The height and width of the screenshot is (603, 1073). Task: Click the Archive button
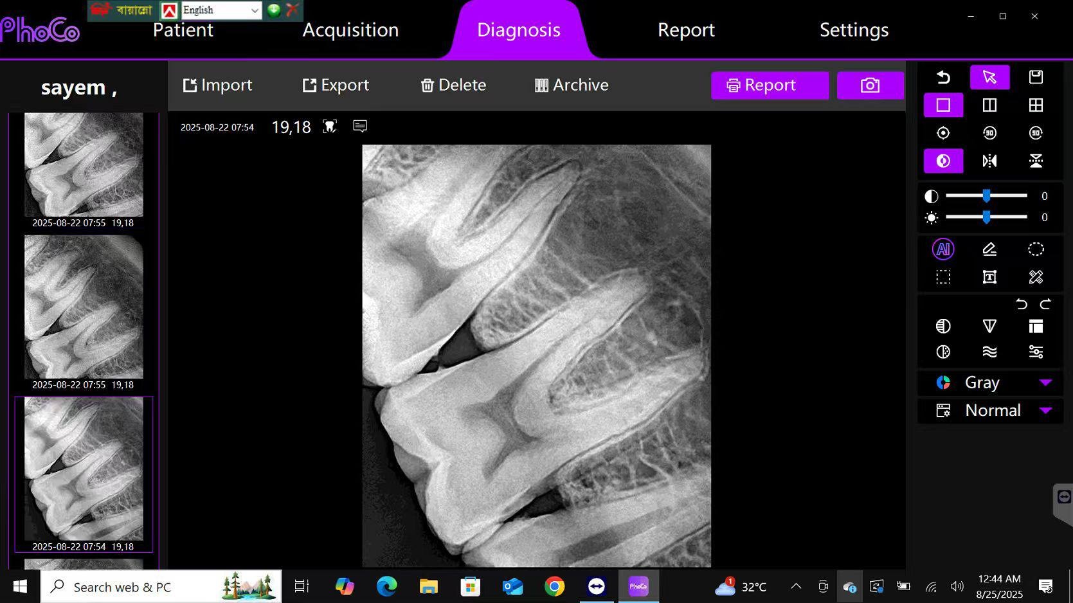tap(572, 85)
